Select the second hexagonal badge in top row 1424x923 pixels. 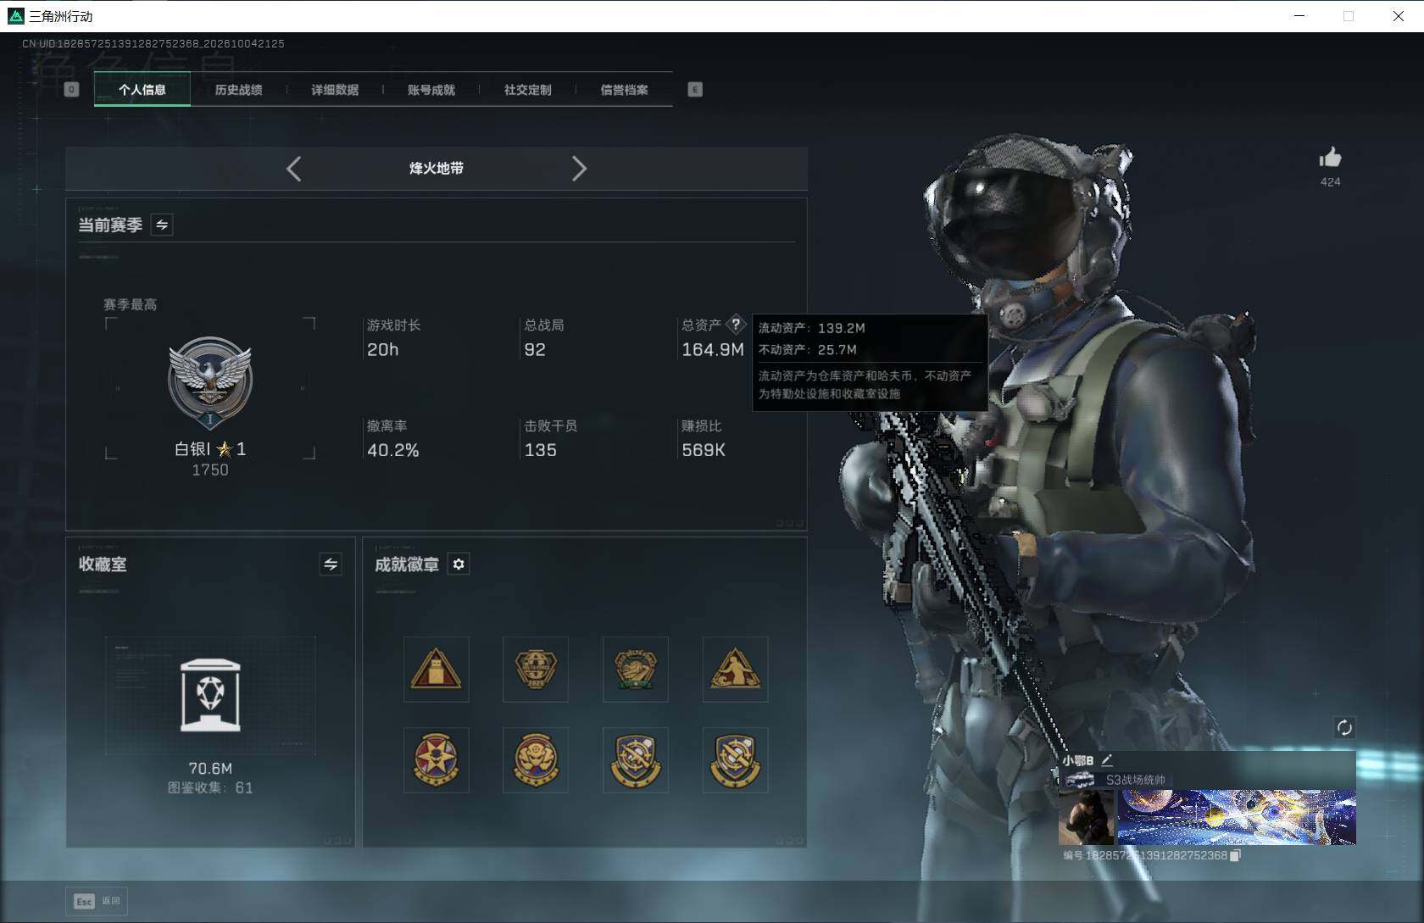click(536, 670)
